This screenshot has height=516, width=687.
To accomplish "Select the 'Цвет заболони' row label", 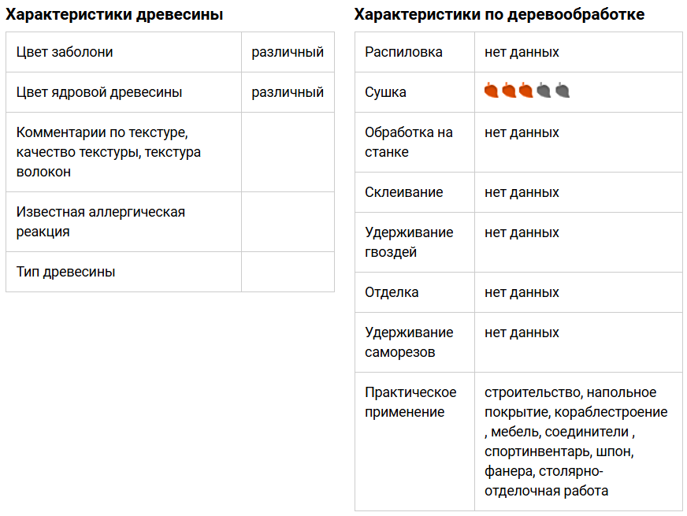I will 65,52.
